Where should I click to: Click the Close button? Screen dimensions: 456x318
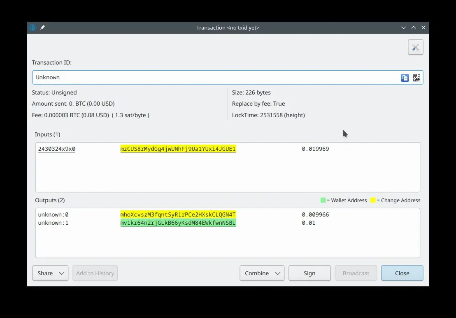pos(402,273)
